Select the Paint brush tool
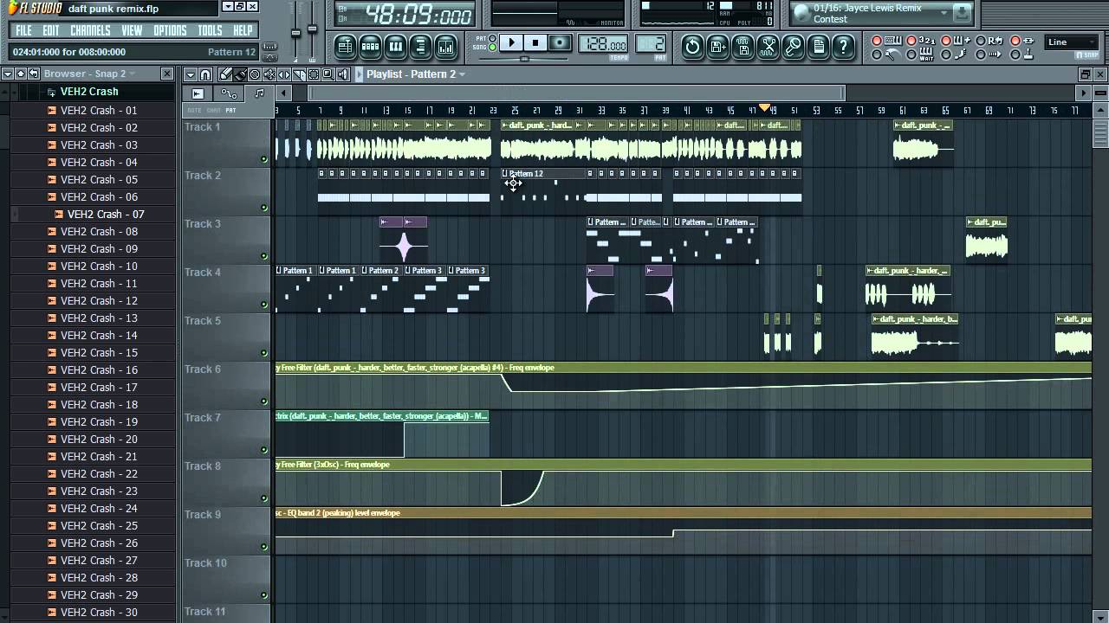Viewport: 1109px width, 623px height. pyautogui.click(x=240, y=74)
